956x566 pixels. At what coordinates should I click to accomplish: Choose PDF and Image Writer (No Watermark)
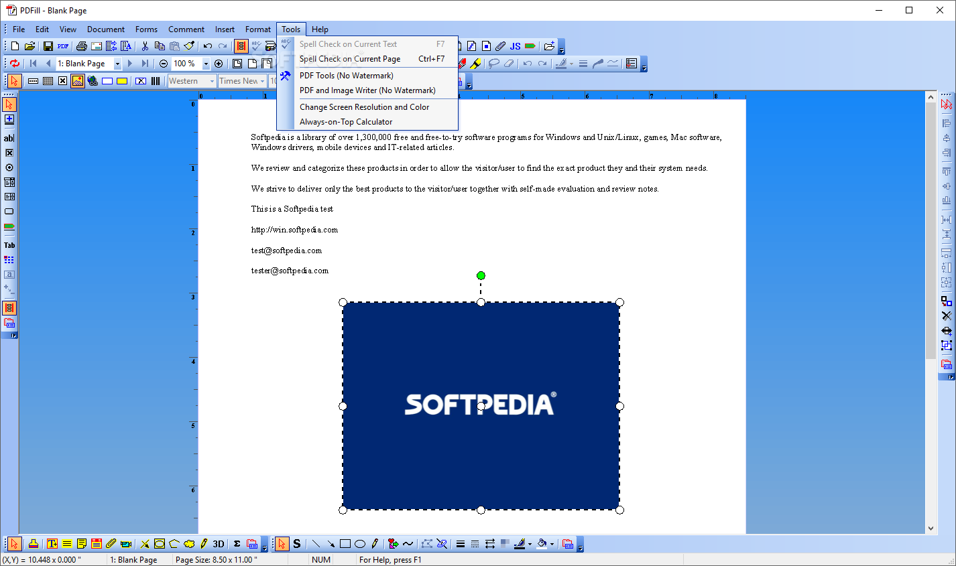[x=367, y=90]
